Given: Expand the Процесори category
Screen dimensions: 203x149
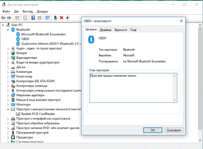Looking at the screenshot, I should pyautogui.click(x=8, y=138).
